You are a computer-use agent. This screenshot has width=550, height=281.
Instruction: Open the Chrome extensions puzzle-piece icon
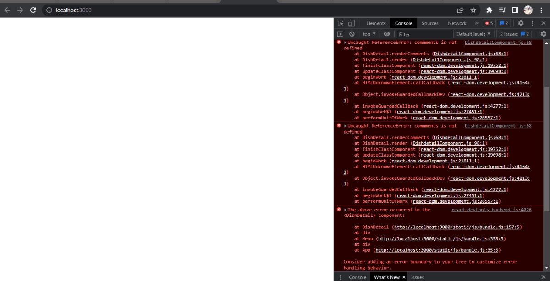click(489, 10)
